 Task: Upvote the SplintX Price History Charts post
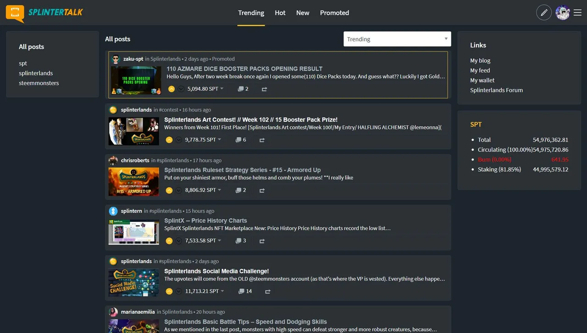coord(169,241)
